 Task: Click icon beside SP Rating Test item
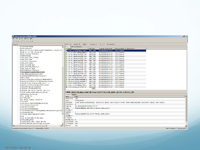[21, 98]
